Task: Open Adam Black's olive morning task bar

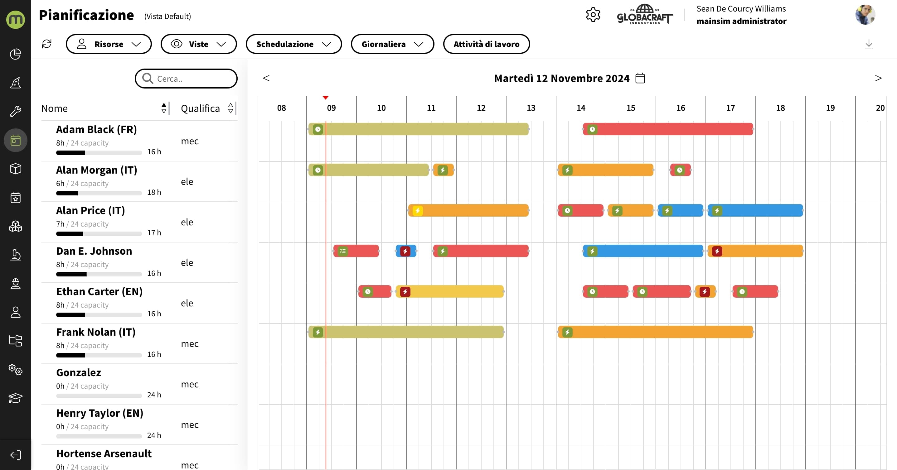Action: pyautogui.click(x=418, y=129)
